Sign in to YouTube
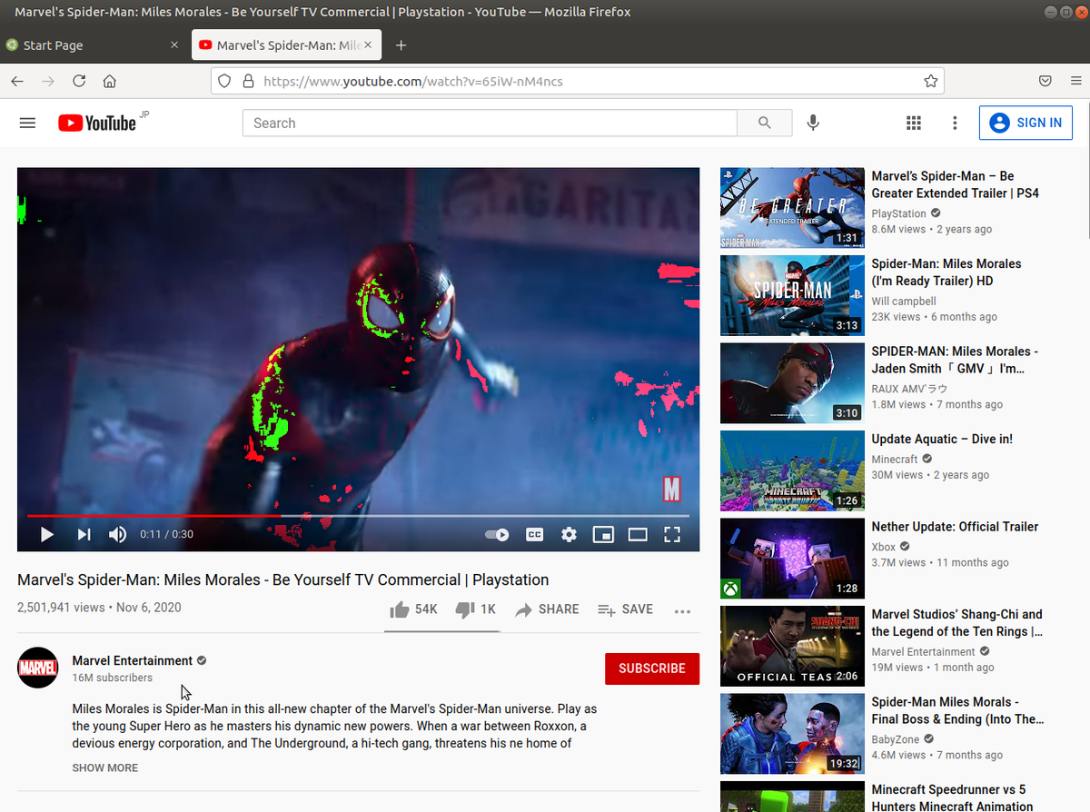The width and height of the screenshot is (1090, 812). click(x=1026, y=123)
